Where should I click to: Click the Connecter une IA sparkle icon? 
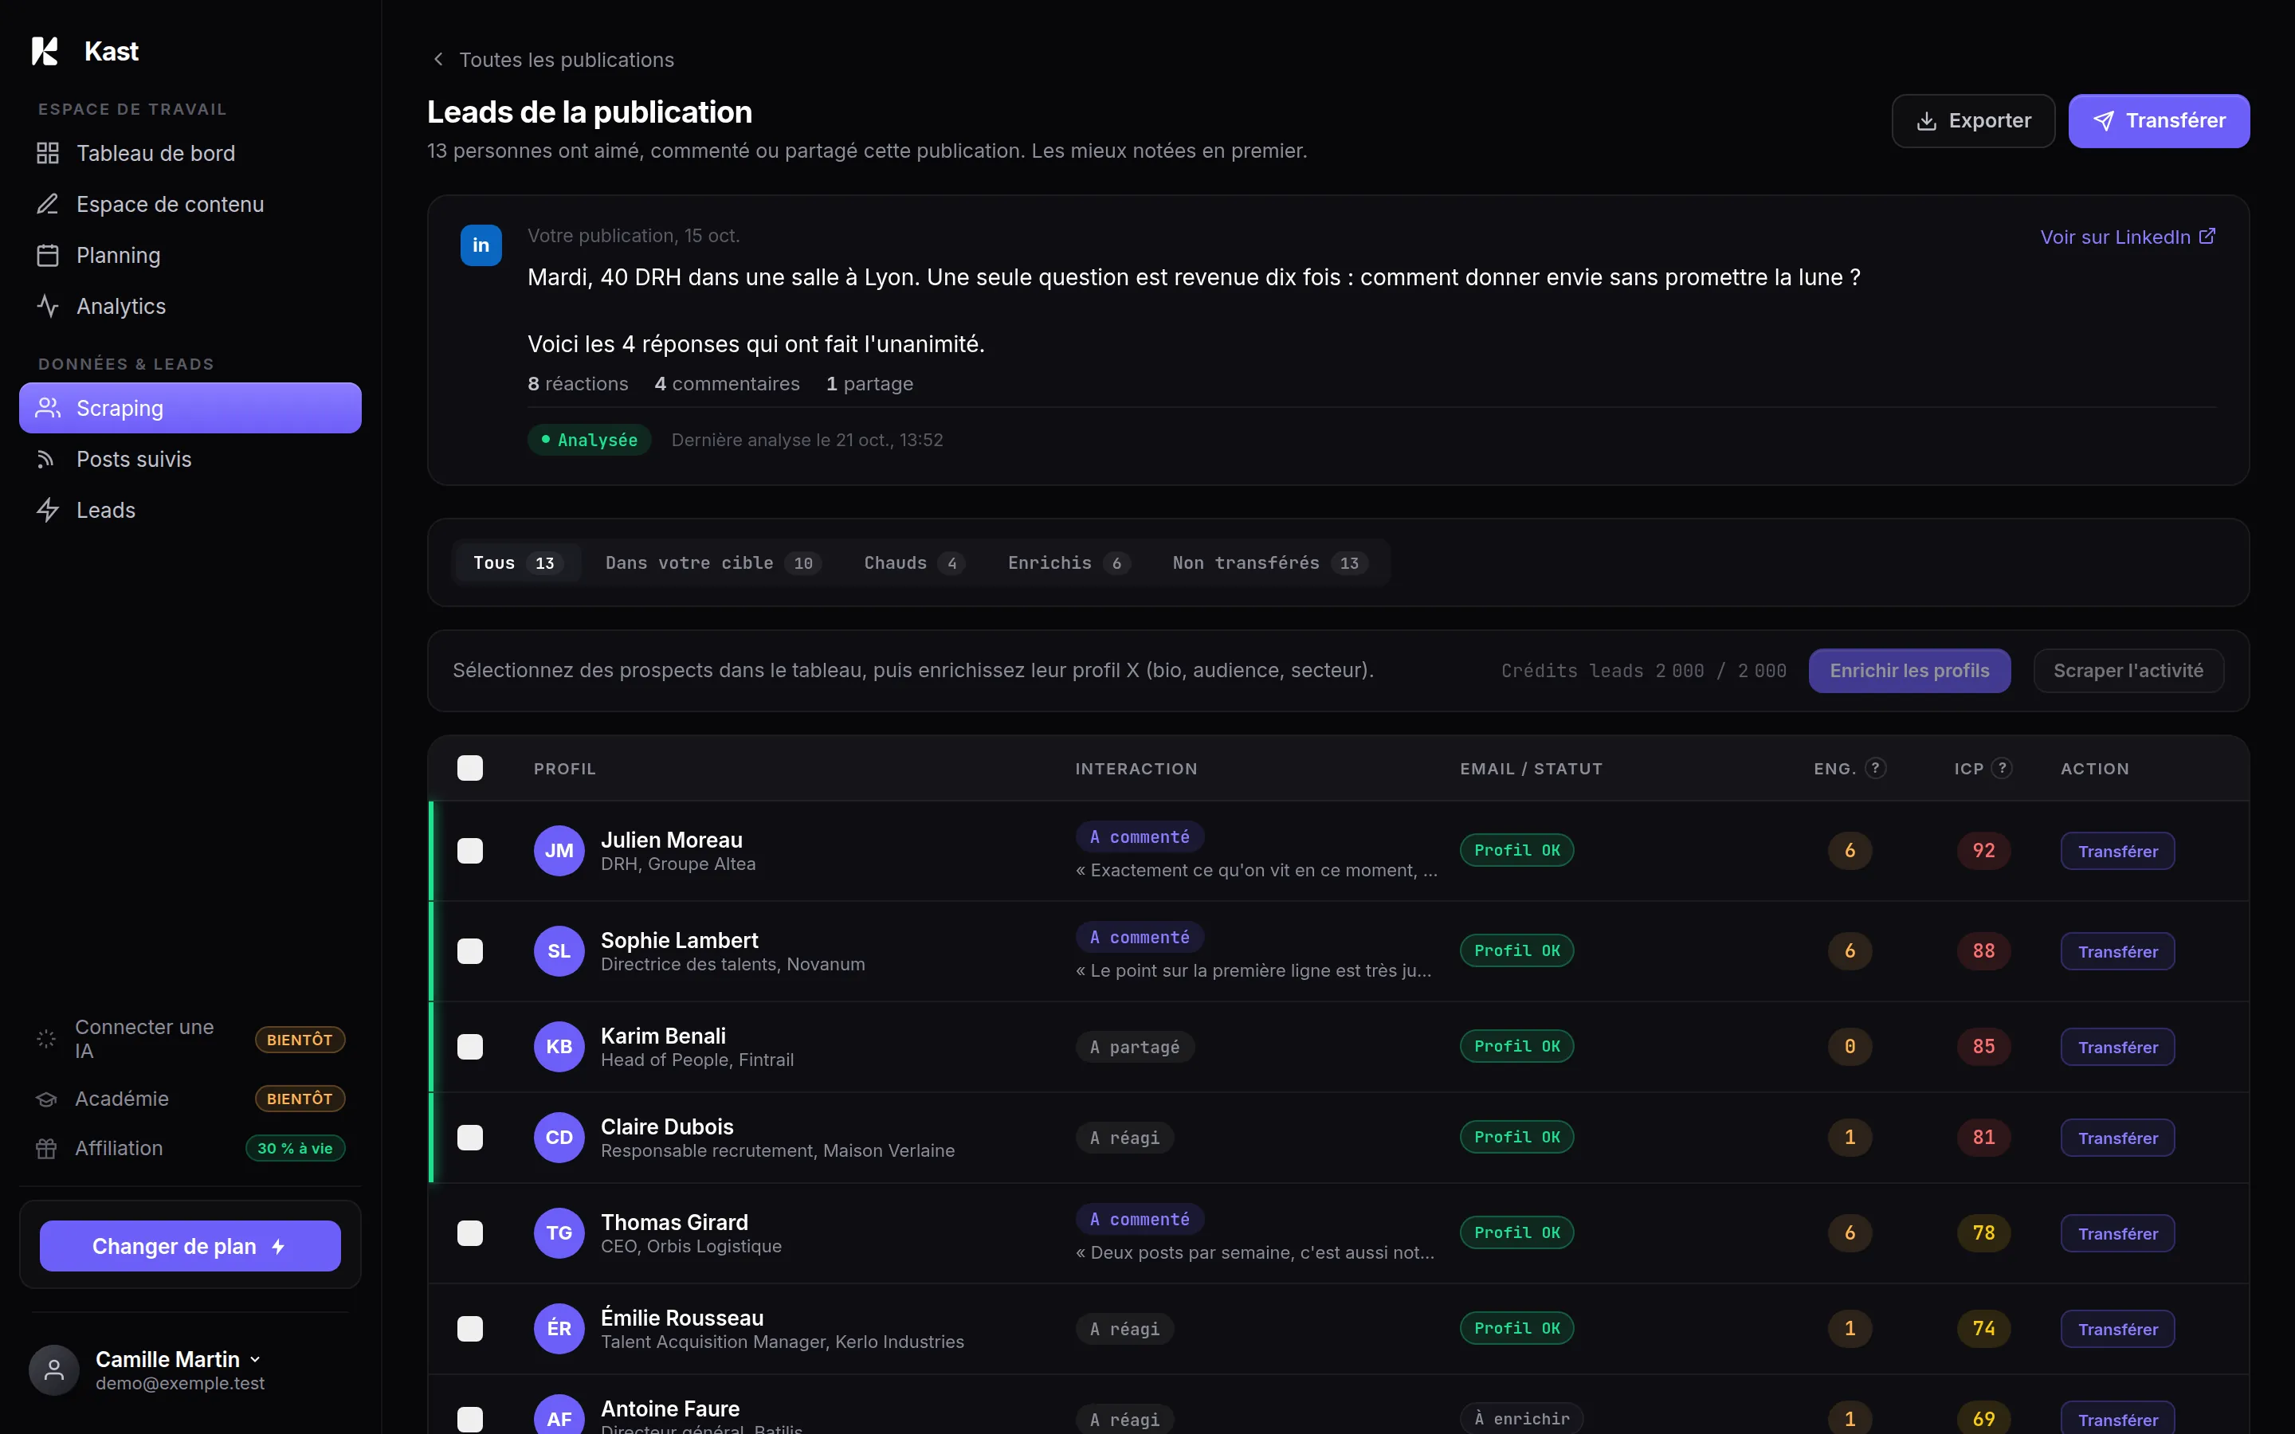(45, 1040)
